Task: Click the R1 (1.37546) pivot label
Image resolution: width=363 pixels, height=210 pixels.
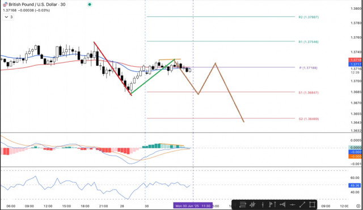Action: coord(309,42)
